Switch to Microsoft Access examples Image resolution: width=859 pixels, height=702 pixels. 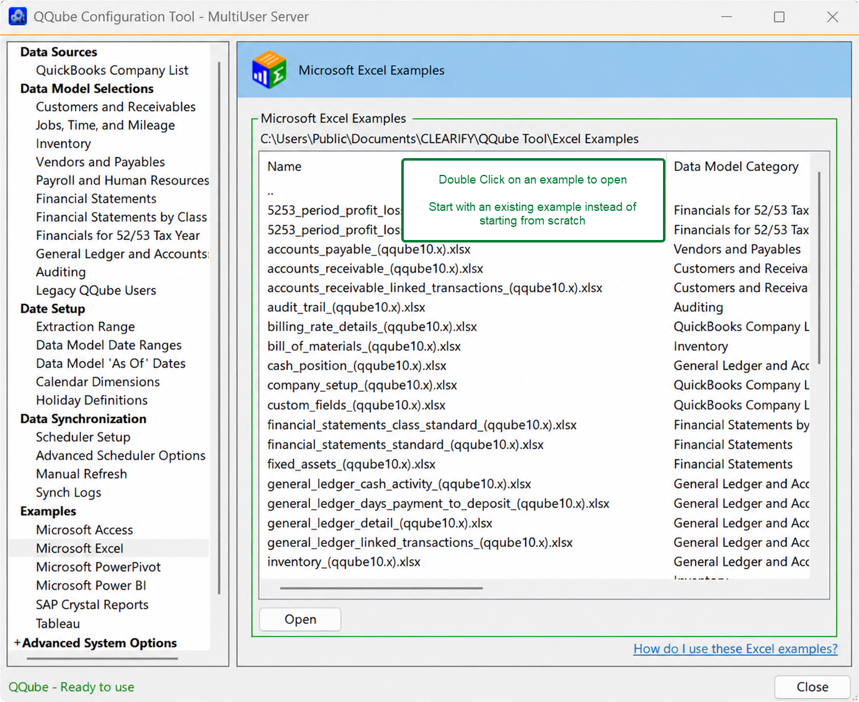pos(84,530)
